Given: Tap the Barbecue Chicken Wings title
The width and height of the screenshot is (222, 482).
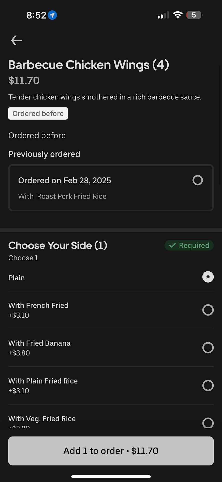Looking at the screenshot, I should [x=89, y=65].
